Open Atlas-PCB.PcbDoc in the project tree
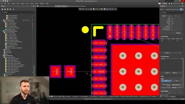 coord(11,73)
